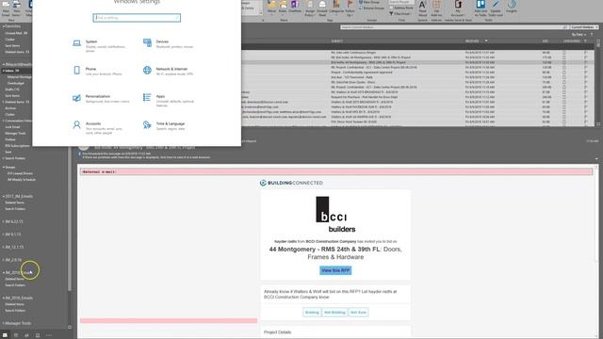This screenshot has width=603, height=339.
Task: Open the Follow Up dropdown in ribbon
Action: 350,8
